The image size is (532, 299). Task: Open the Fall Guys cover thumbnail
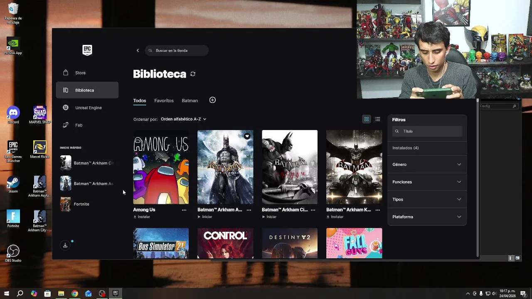click(354, 243)
